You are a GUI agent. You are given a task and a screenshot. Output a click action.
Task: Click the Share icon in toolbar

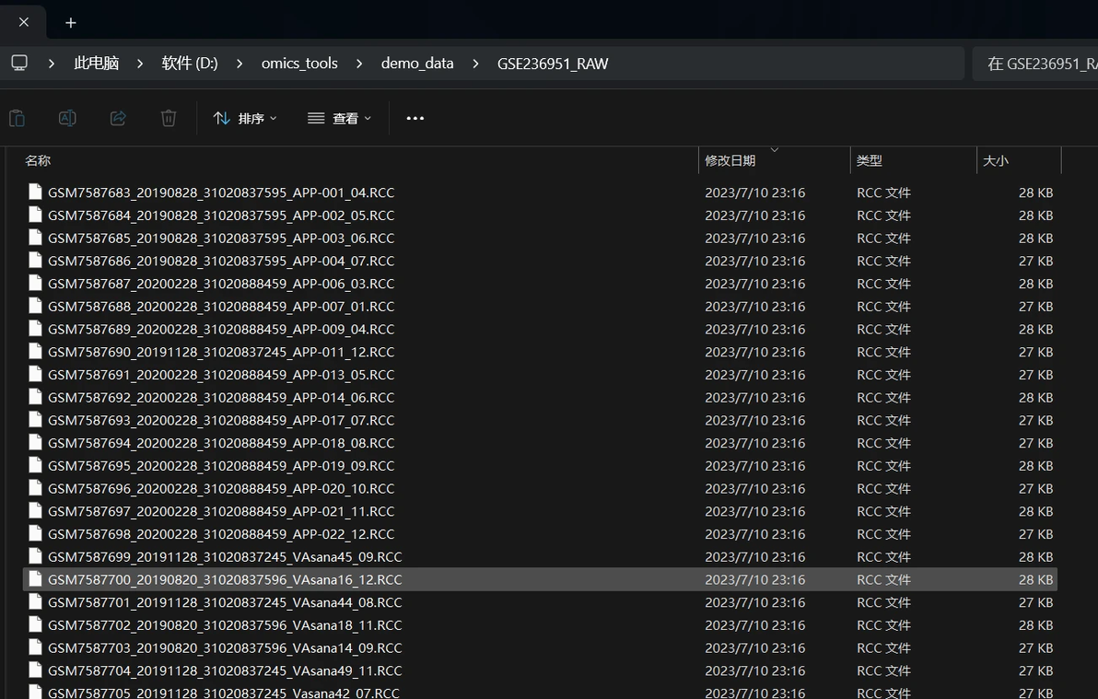tap(118, 119)
